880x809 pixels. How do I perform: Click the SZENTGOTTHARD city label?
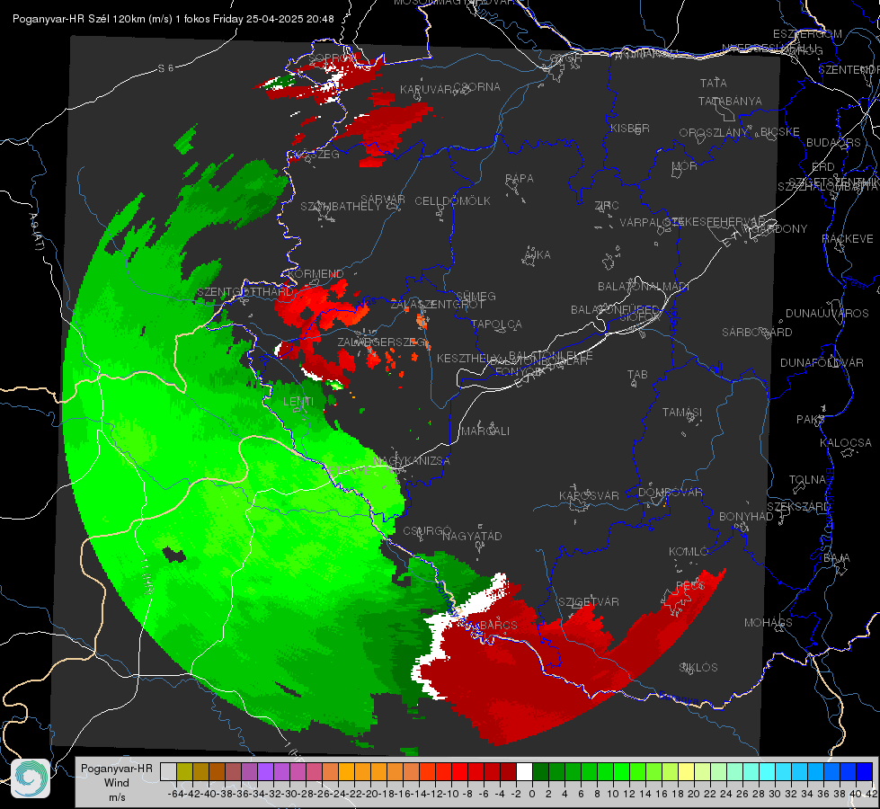tap(245, 292)
